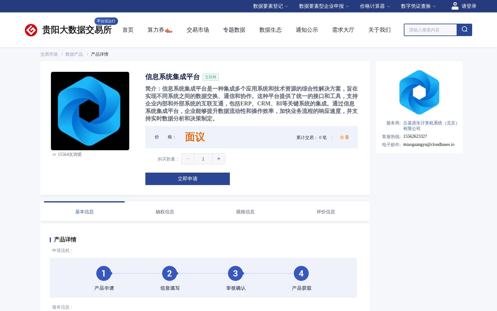The image size is (497, 311).
Task: Switch to the 评价信息 tab
Action: pos(326,212)
